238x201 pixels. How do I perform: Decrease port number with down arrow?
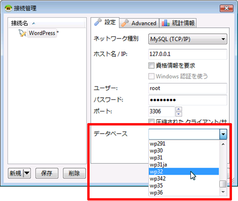click(179, 114)
